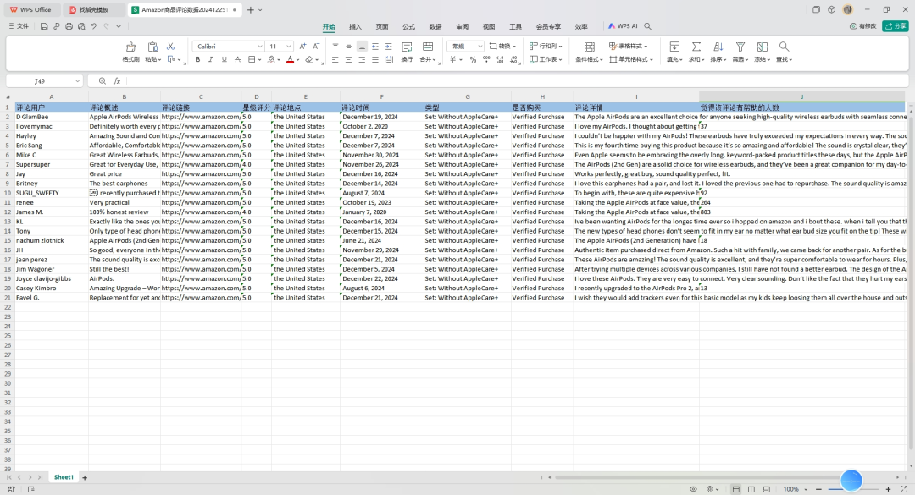This screenshot has width=915, height=495.
Task: Click the Find (查找) magnifier icon
Action: [x=784, y=47]
